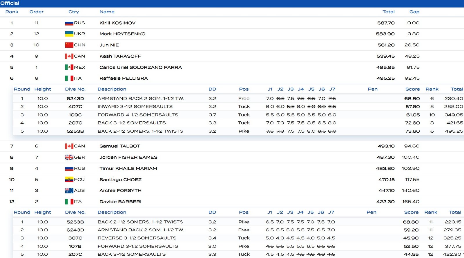Click Russia flag beside Timur KHAILE MARIAM
464x258 pixels.
pos(69,169)
